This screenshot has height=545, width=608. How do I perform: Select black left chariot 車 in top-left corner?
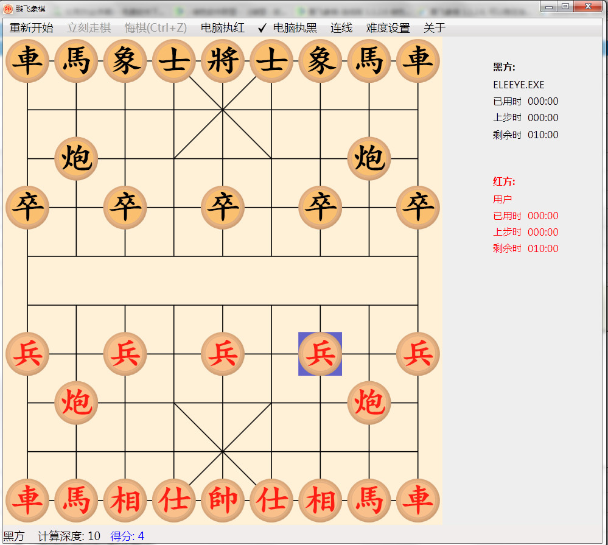point(27,60)
